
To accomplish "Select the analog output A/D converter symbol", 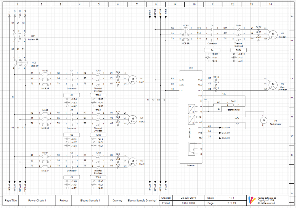I will tap(191, 120).
